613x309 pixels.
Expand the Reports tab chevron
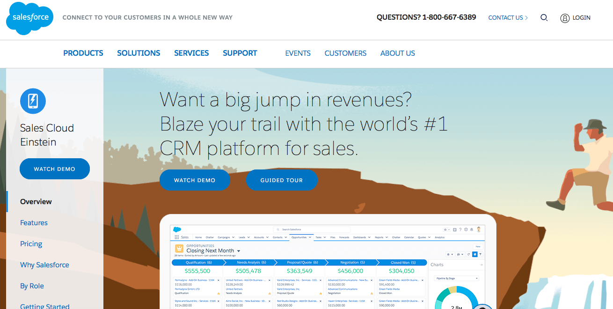click(x=387, y=237)
